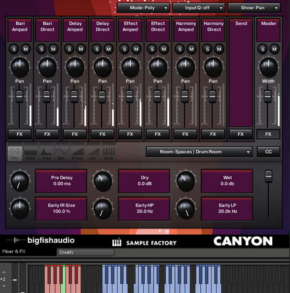The width and height of the screenshot is (290, 293).
Task: Solo the Effect Direct channel
Action: [152, 49]
